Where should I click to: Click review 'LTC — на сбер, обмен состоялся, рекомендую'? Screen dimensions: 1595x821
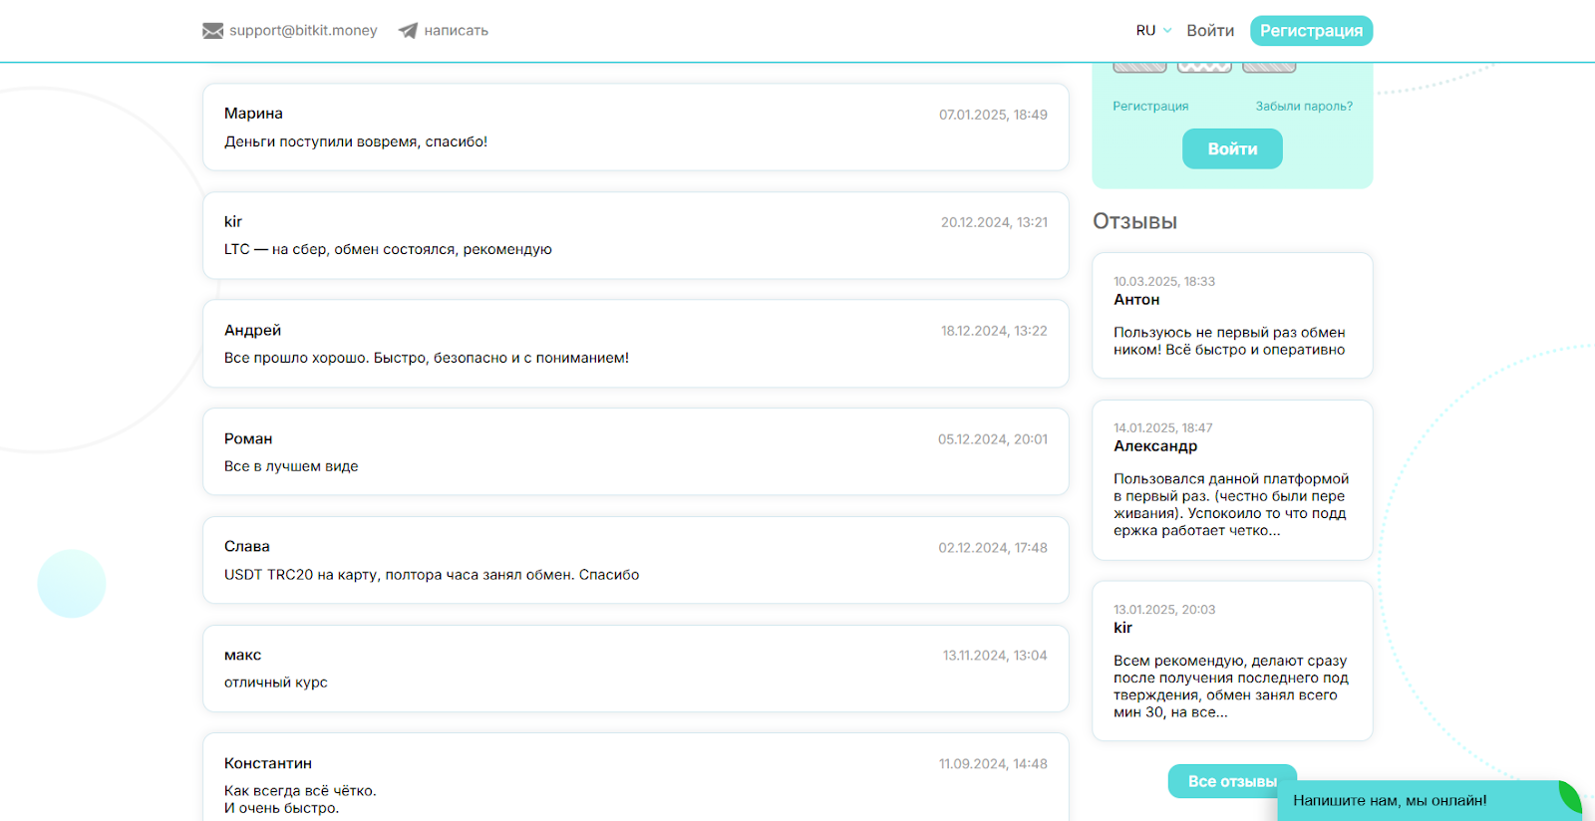point(388,249)
